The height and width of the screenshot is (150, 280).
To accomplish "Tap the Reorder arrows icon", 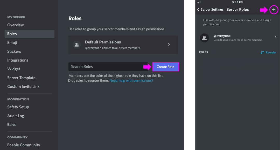I will click(x=262, y=52).
